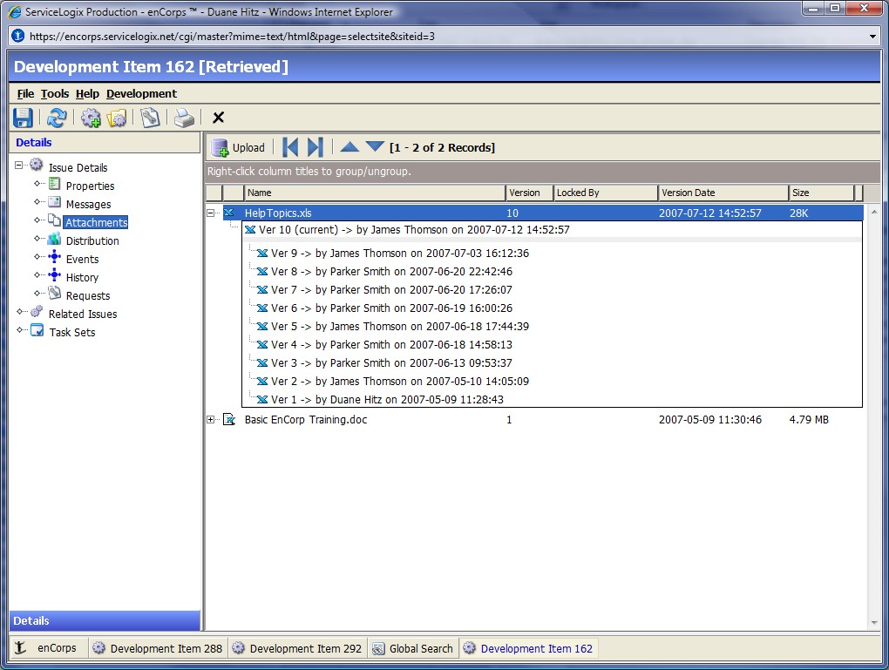
Task: Switch to Development Item 292 tab
Action: coord(297,648)
